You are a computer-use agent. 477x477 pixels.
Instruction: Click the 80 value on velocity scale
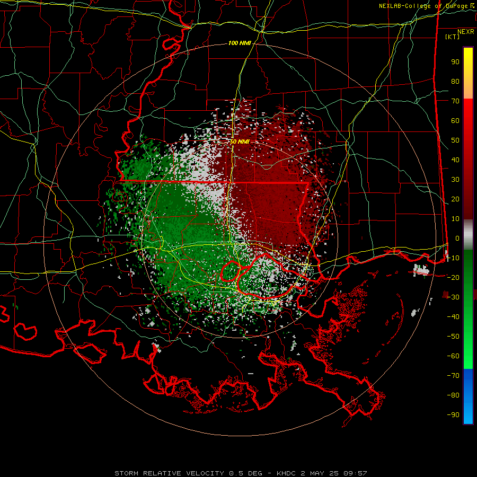(x=455, y=82)
